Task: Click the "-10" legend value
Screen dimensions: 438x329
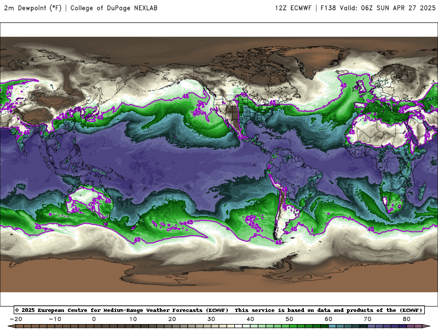Action: click(55, 319)
